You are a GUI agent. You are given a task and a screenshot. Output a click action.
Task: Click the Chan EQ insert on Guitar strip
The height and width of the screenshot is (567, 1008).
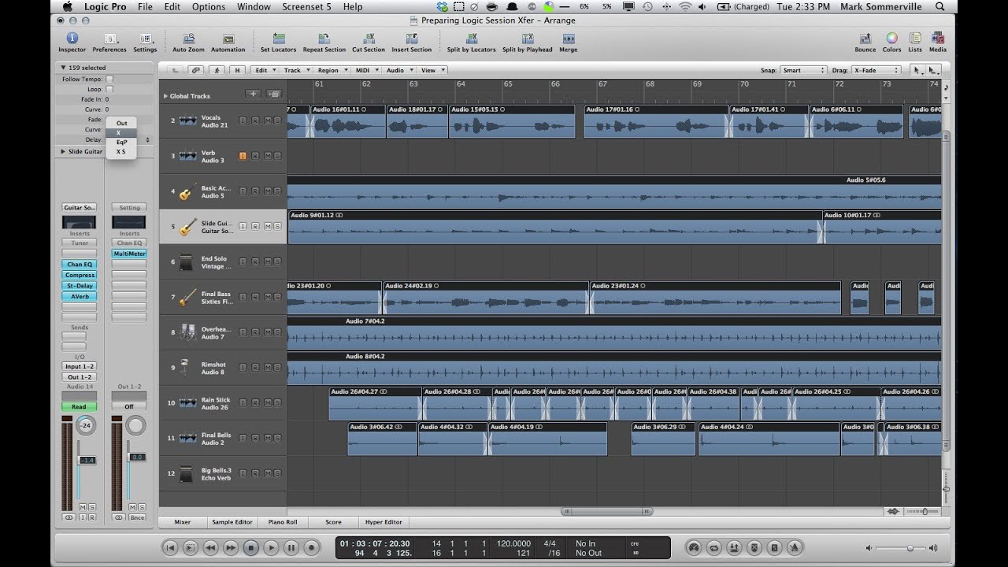tap(79, 265)
